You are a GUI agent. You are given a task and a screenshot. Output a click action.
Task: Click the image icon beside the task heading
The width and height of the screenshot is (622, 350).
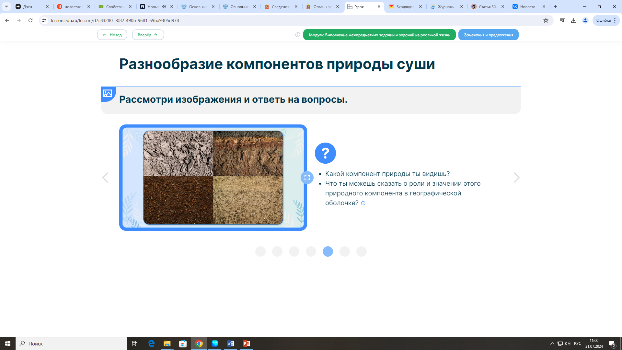108,94
